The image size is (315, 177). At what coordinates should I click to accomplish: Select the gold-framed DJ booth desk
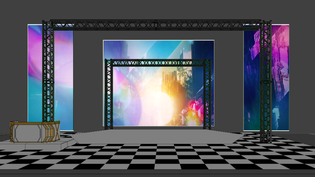coord(34,132)
